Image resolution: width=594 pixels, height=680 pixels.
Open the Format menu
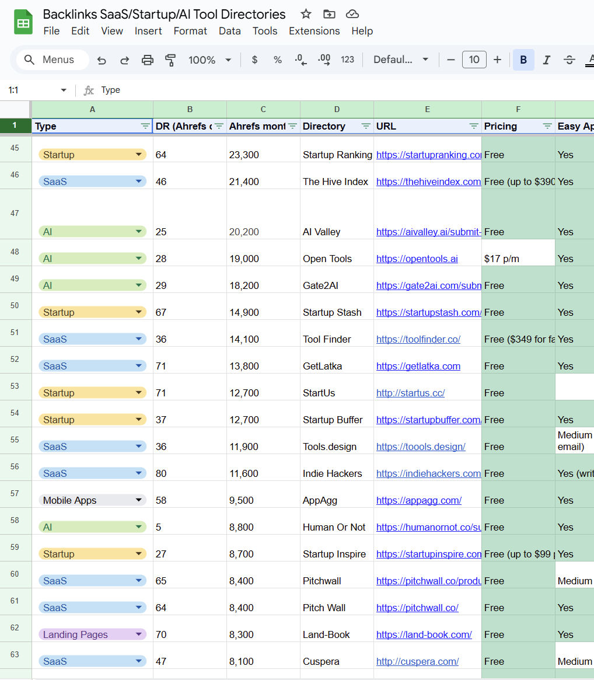(x=190, y=31)
